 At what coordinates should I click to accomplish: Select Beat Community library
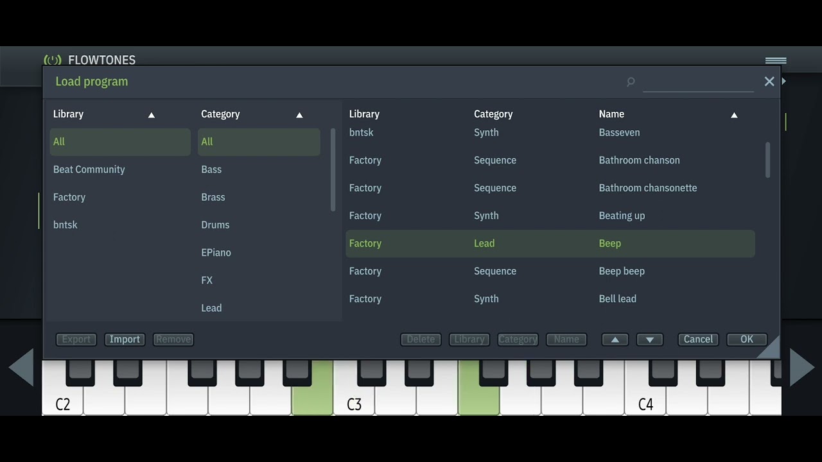pyautogui.click(x=120, y=169)
